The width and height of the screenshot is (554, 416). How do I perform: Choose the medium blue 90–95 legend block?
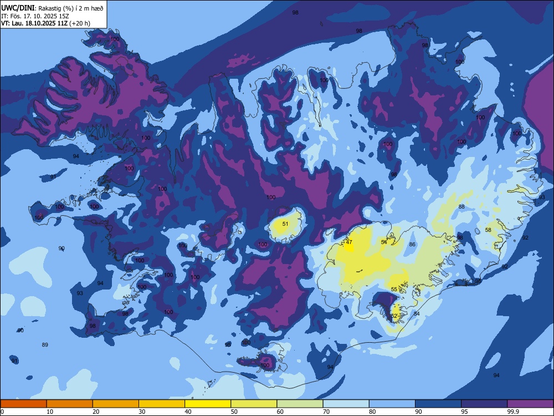(x=438, y=404)
